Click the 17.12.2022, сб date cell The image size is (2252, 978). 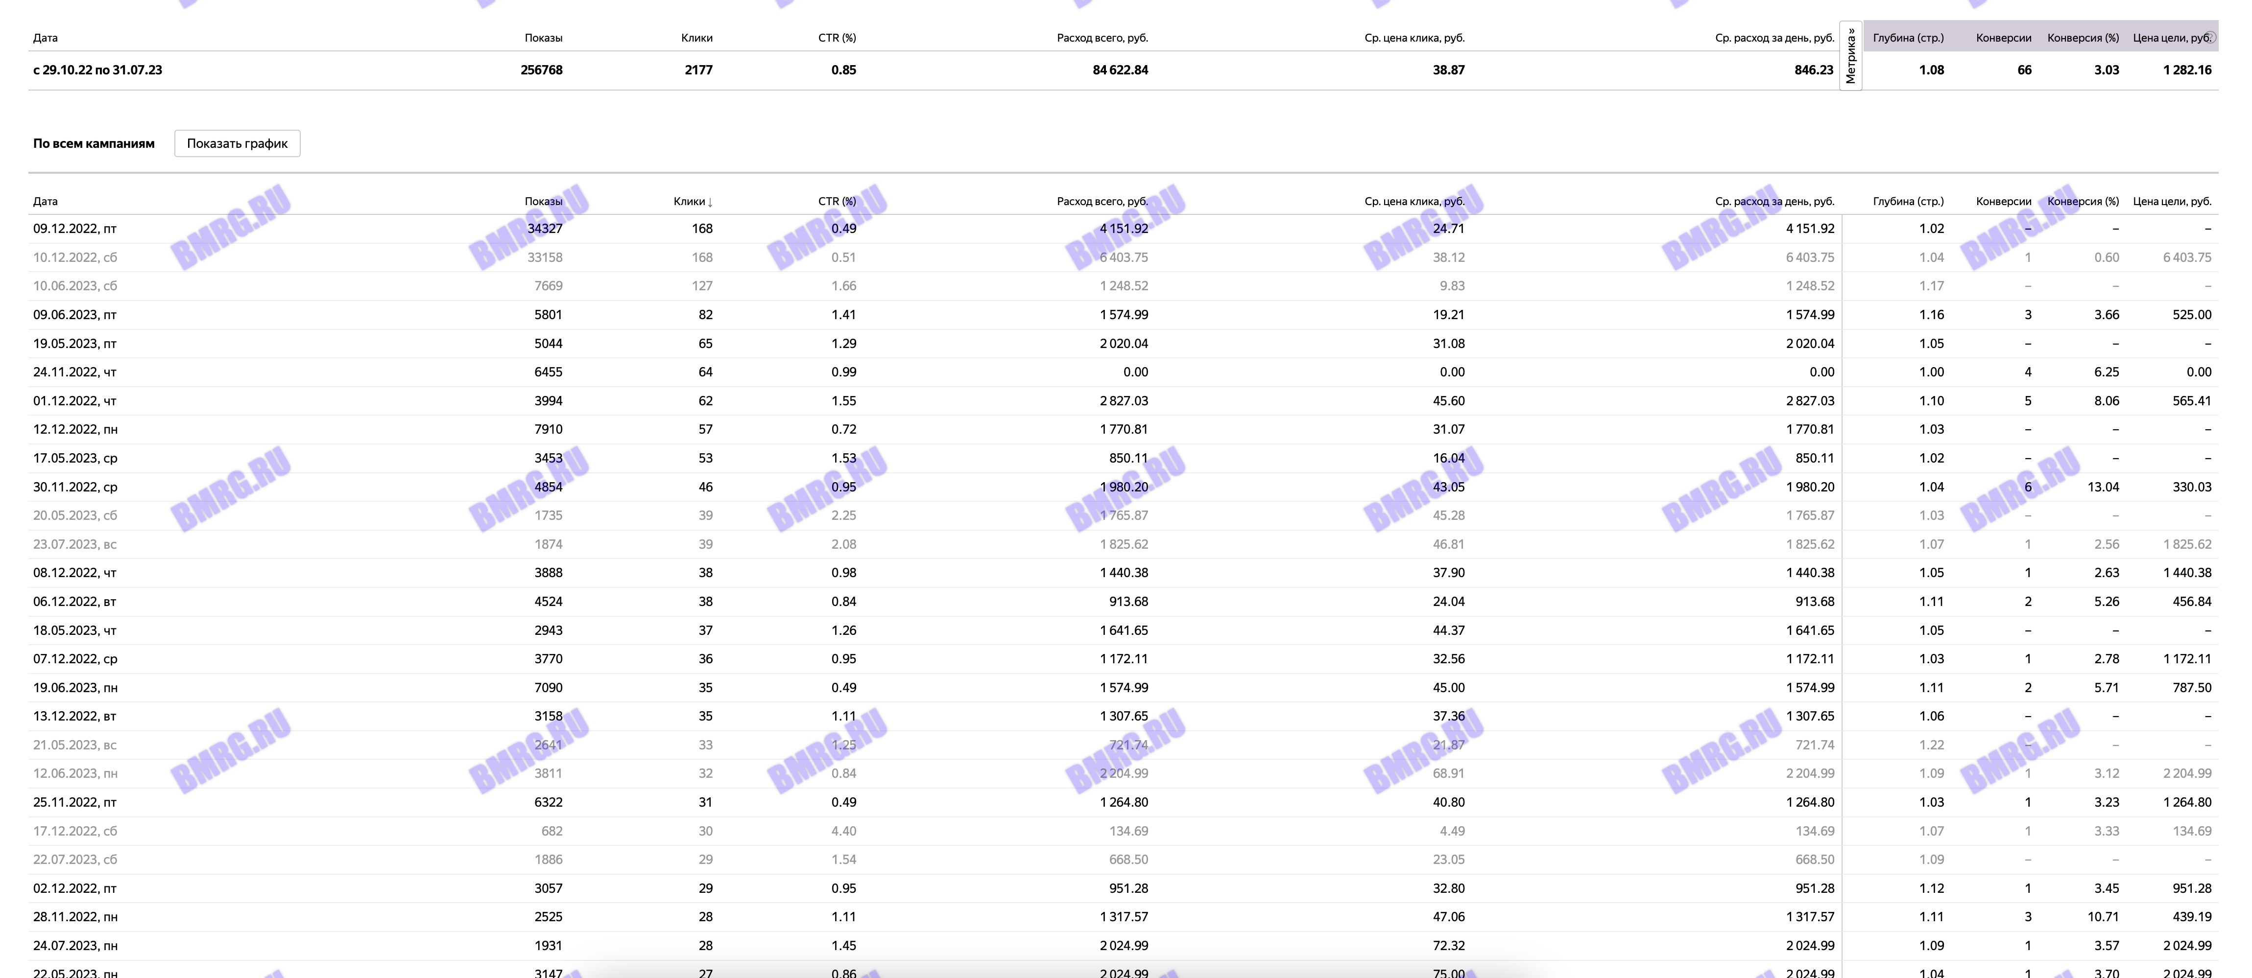pyautogui.click(x=75, y=831)
